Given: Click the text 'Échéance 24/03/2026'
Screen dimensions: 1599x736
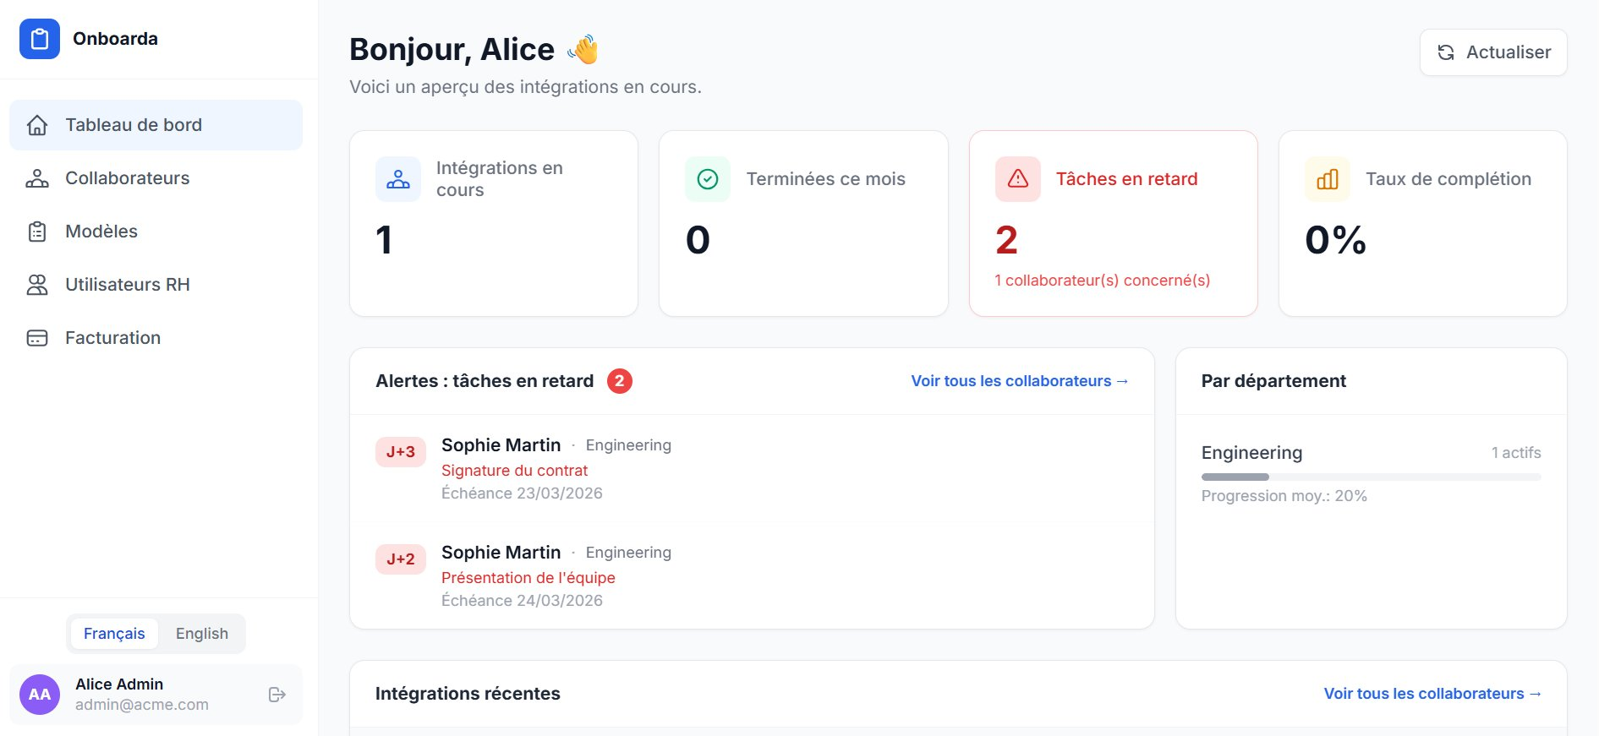Looking at the screenshot, I should pos(522,601).
